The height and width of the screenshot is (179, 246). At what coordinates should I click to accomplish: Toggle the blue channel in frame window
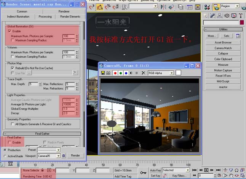tap(126, 73)
